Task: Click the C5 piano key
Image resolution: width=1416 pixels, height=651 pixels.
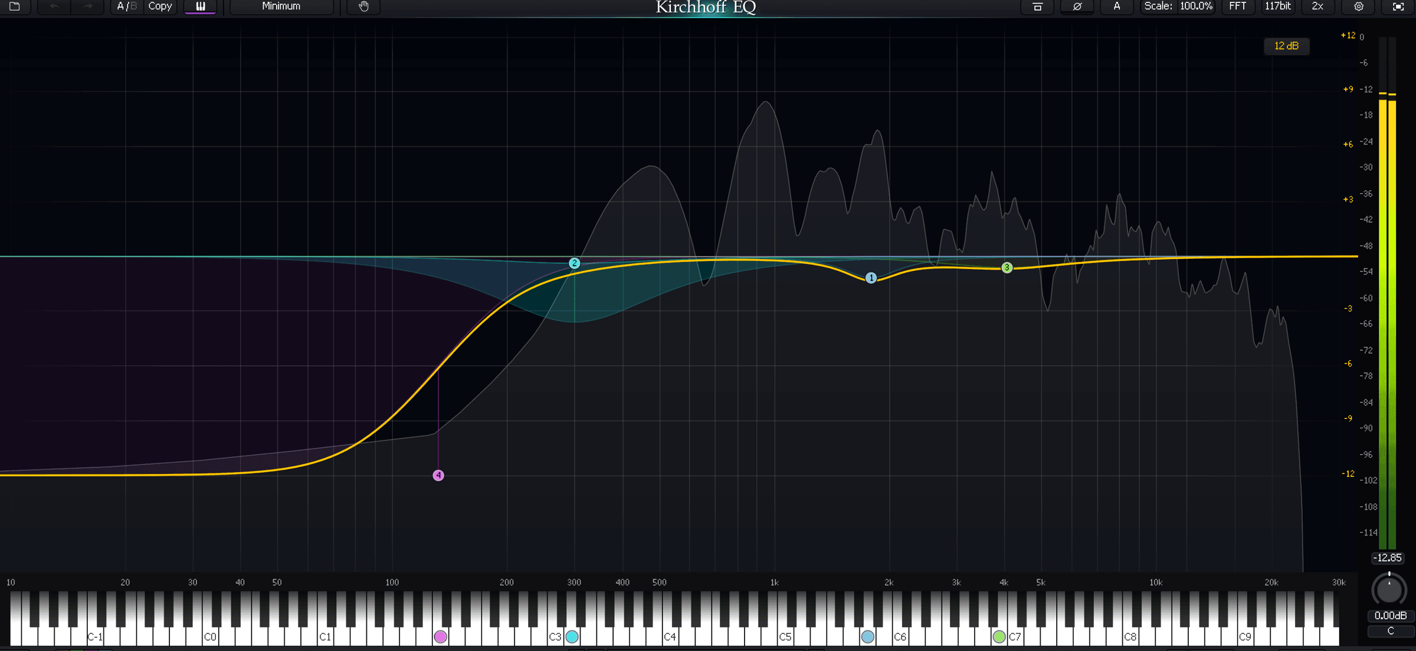Action: coord(785,637)
